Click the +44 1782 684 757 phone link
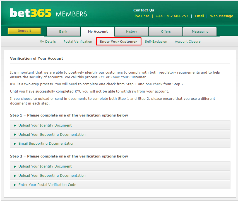238x201 pixels. click(x=172, y=16)
